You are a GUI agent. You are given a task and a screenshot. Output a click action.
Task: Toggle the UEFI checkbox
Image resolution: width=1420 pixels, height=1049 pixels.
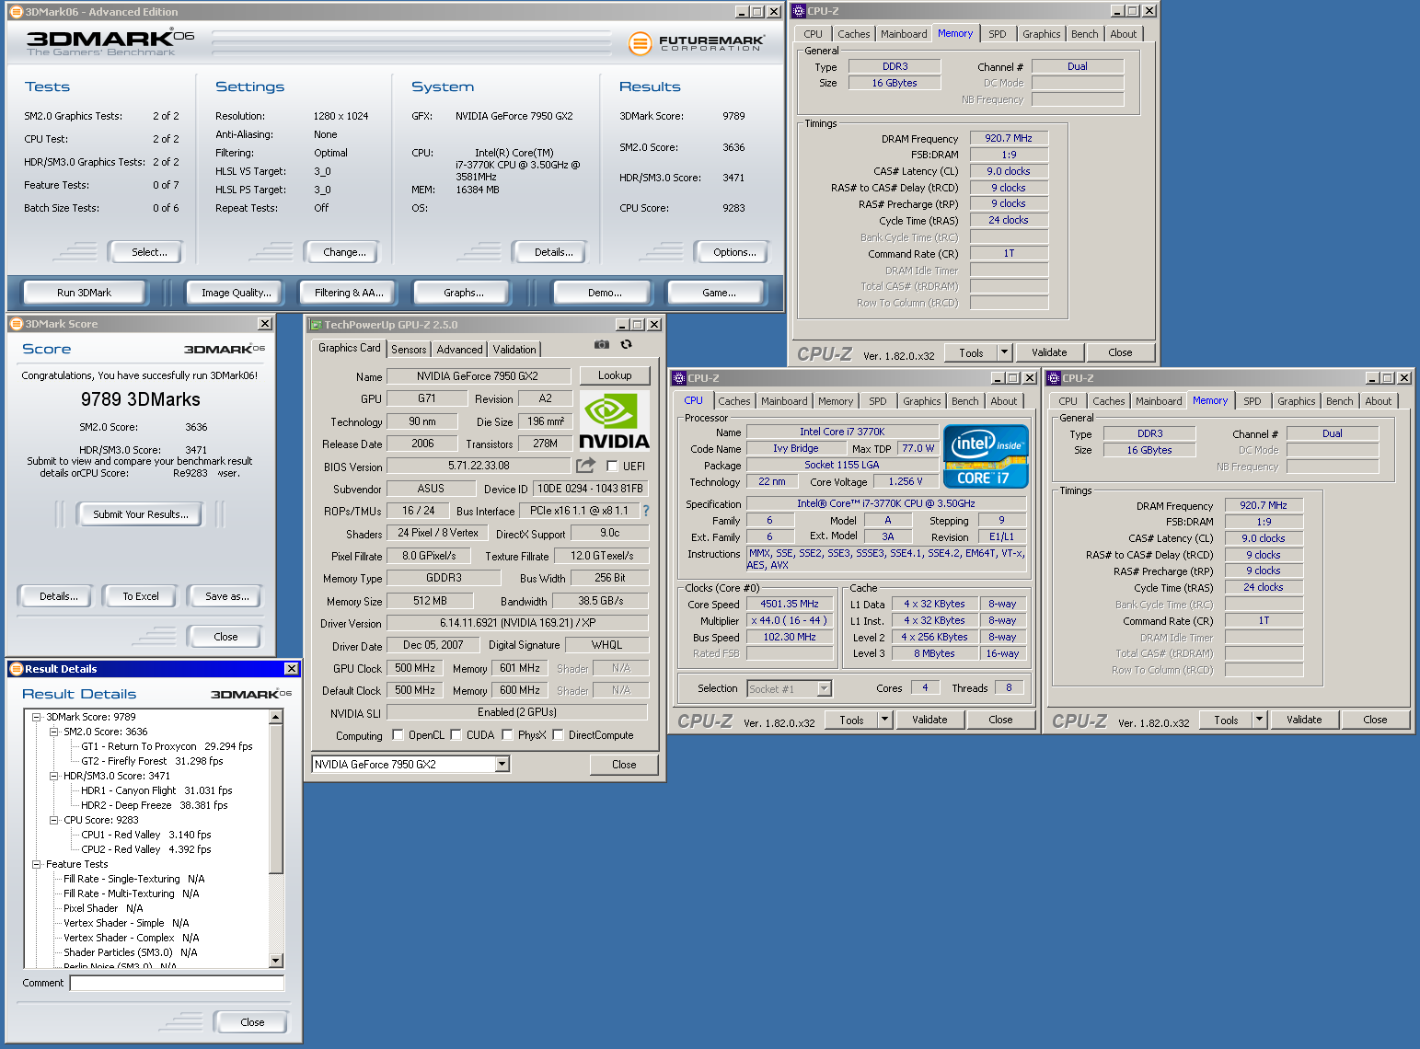point(612,467)
